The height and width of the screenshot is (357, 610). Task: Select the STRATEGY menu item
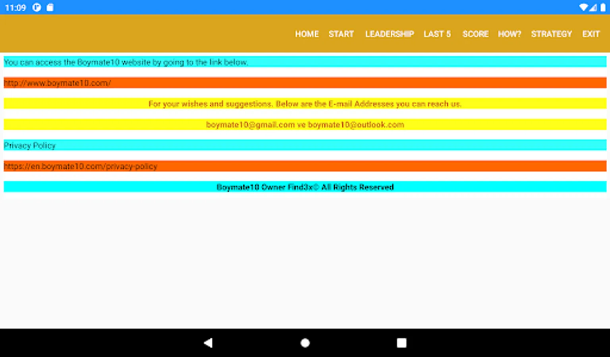click(551, 34)
